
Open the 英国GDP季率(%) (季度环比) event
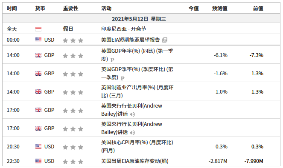click(137, 73)
